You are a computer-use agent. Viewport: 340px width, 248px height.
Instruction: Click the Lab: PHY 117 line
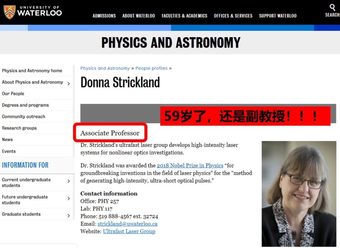(96, 209)
